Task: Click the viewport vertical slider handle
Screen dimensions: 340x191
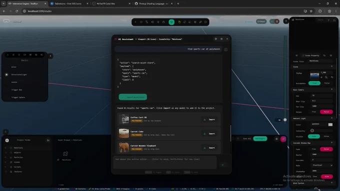Action: point(285,120)
